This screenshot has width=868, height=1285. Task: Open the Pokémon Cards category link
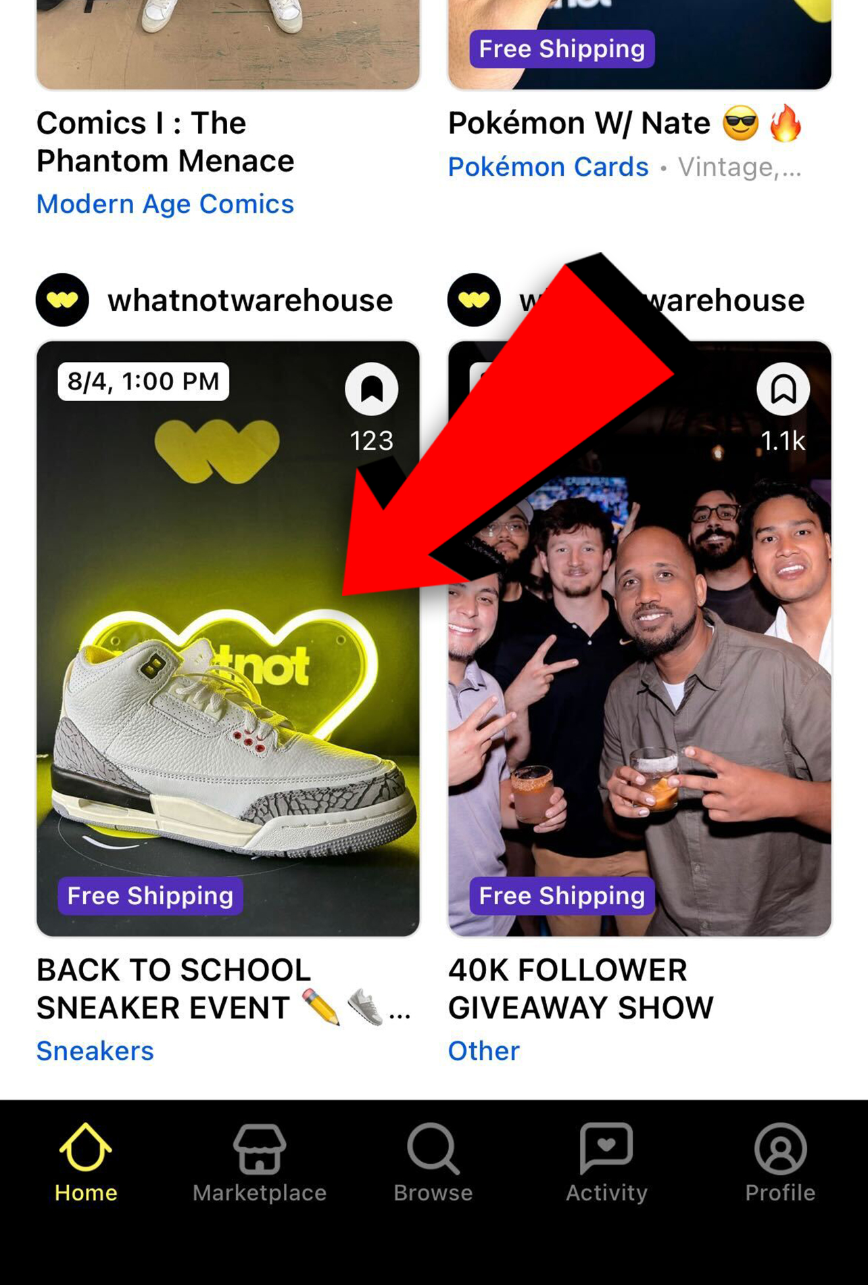pyautogui.click(x=548, y=167)
